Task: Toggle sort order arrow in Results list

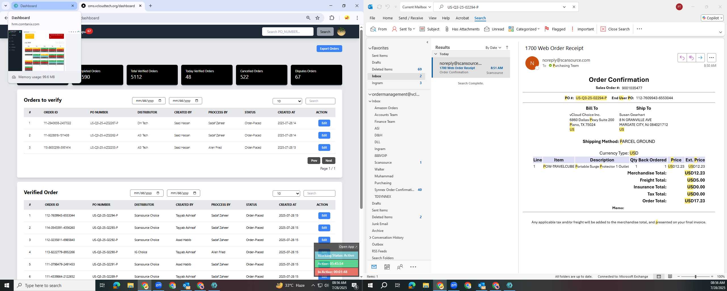Action: tap(507, 47)
